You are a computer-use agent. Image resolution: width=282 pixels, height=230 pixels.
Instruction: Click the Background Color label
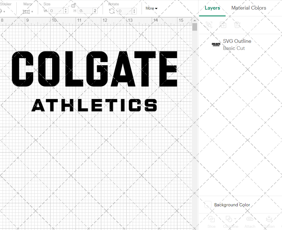pyautogui.click(x=232, y=205)
